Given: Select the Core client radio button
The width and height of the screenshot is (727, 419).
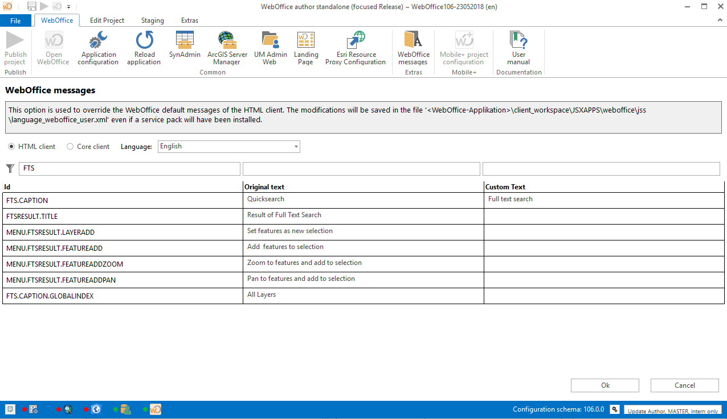Looking at the screenshot, I should [x=70, y=146].
